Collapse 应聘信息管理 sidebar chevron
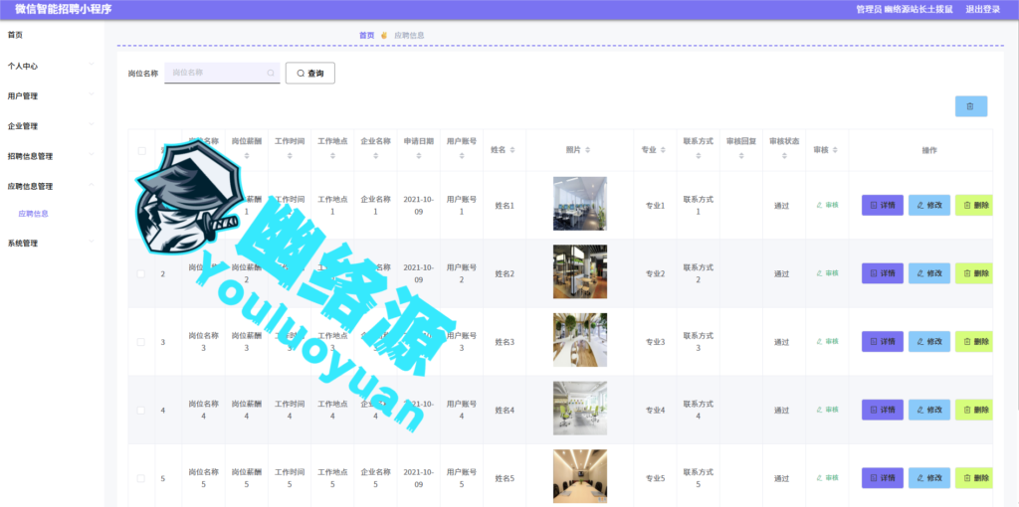Image resolution: width=1019 pixels, height=507 pixels. [x=91, y=184]
